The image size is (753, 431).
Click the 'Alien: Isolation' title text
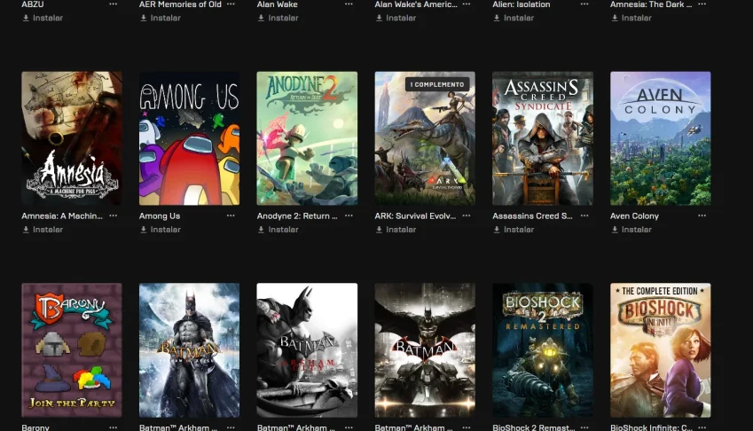[x=522, y=4]
